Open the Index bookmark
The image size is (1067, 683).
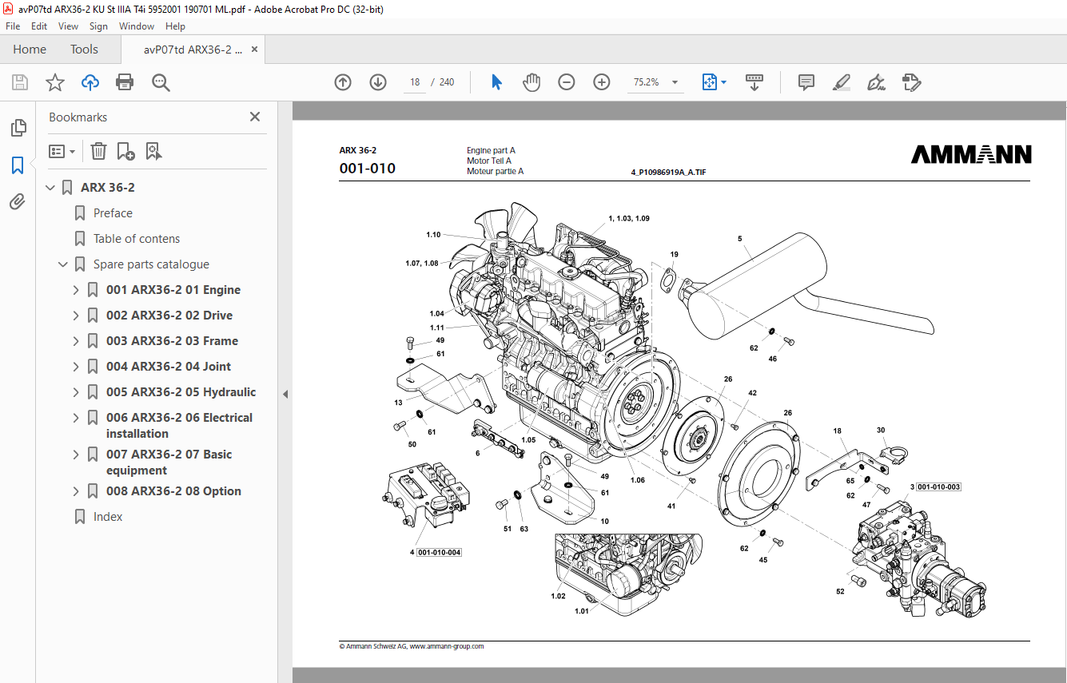click(x=108, y=517)
